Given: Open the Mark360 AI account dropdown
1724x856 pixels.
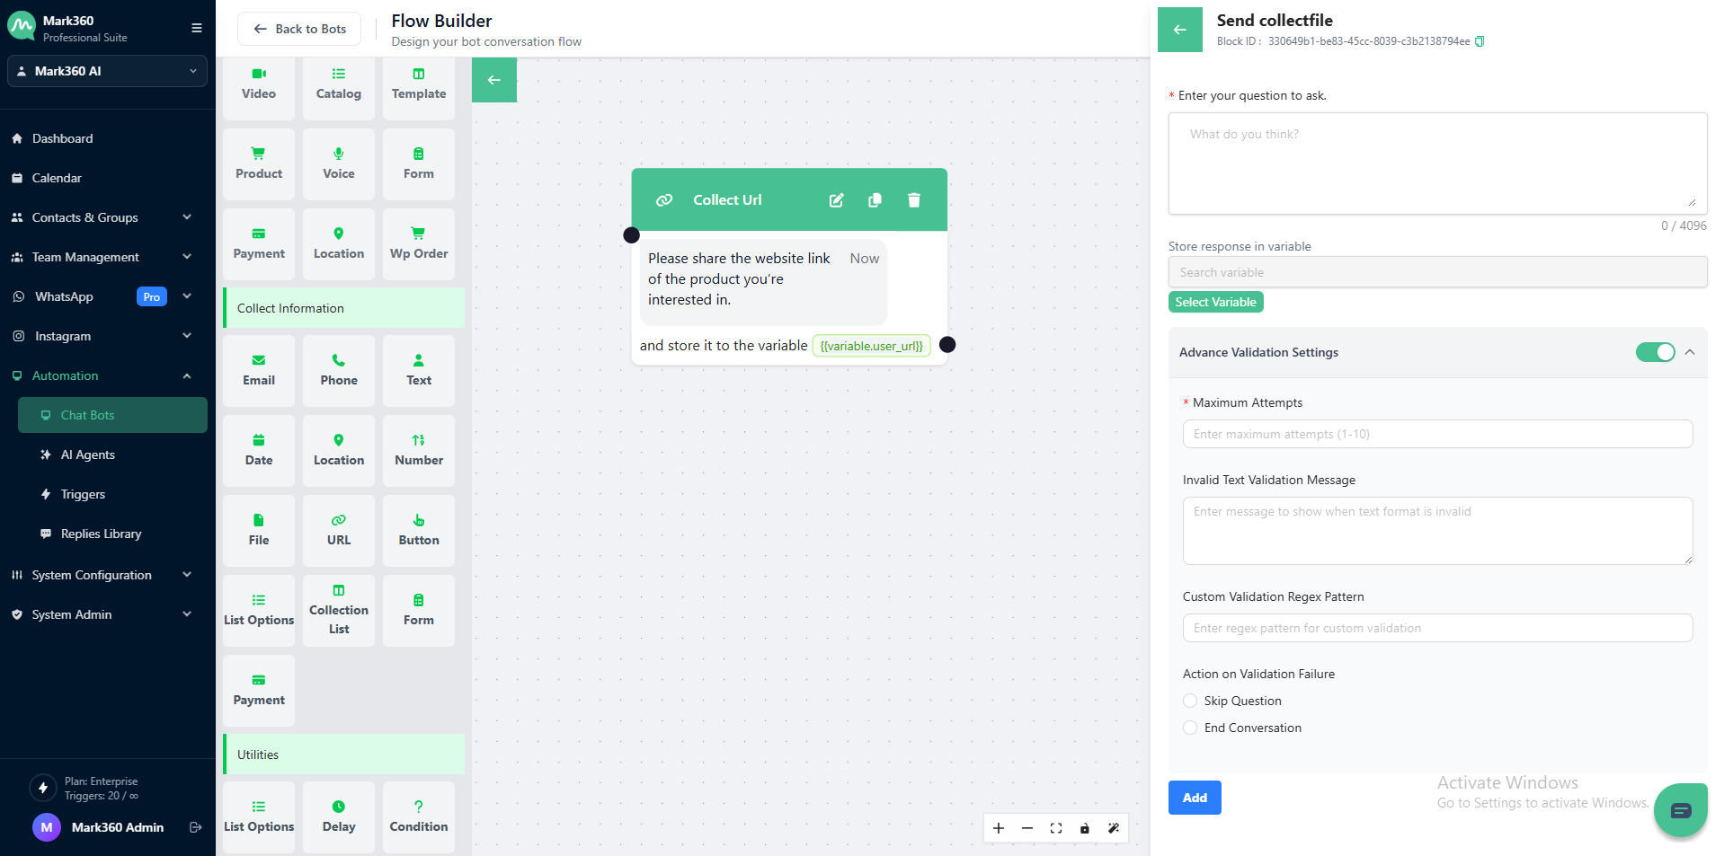Looking at the screenshot, I should pyautogui.click(x=107, y=71).
